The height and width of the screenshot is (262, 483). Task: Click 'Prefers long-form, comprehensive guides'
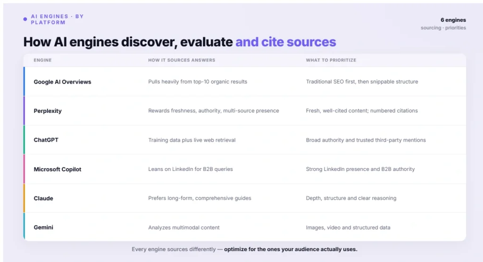point(200,198)
